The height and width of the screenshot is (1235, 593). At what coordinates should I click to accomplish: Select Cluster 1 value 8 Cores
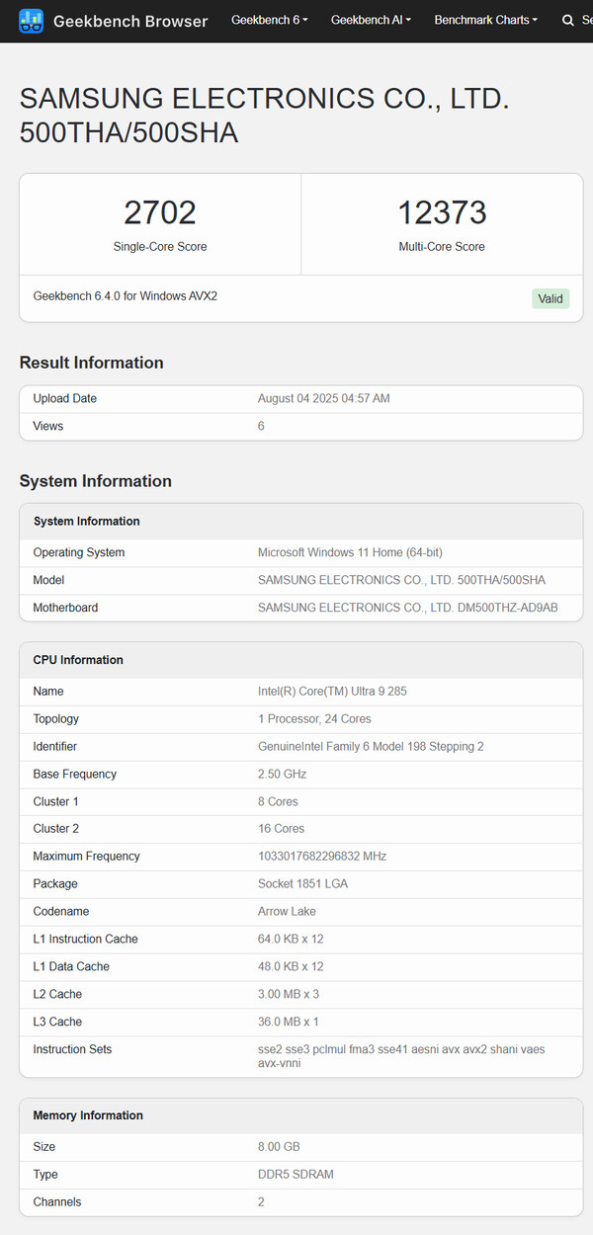coord(278,801)
